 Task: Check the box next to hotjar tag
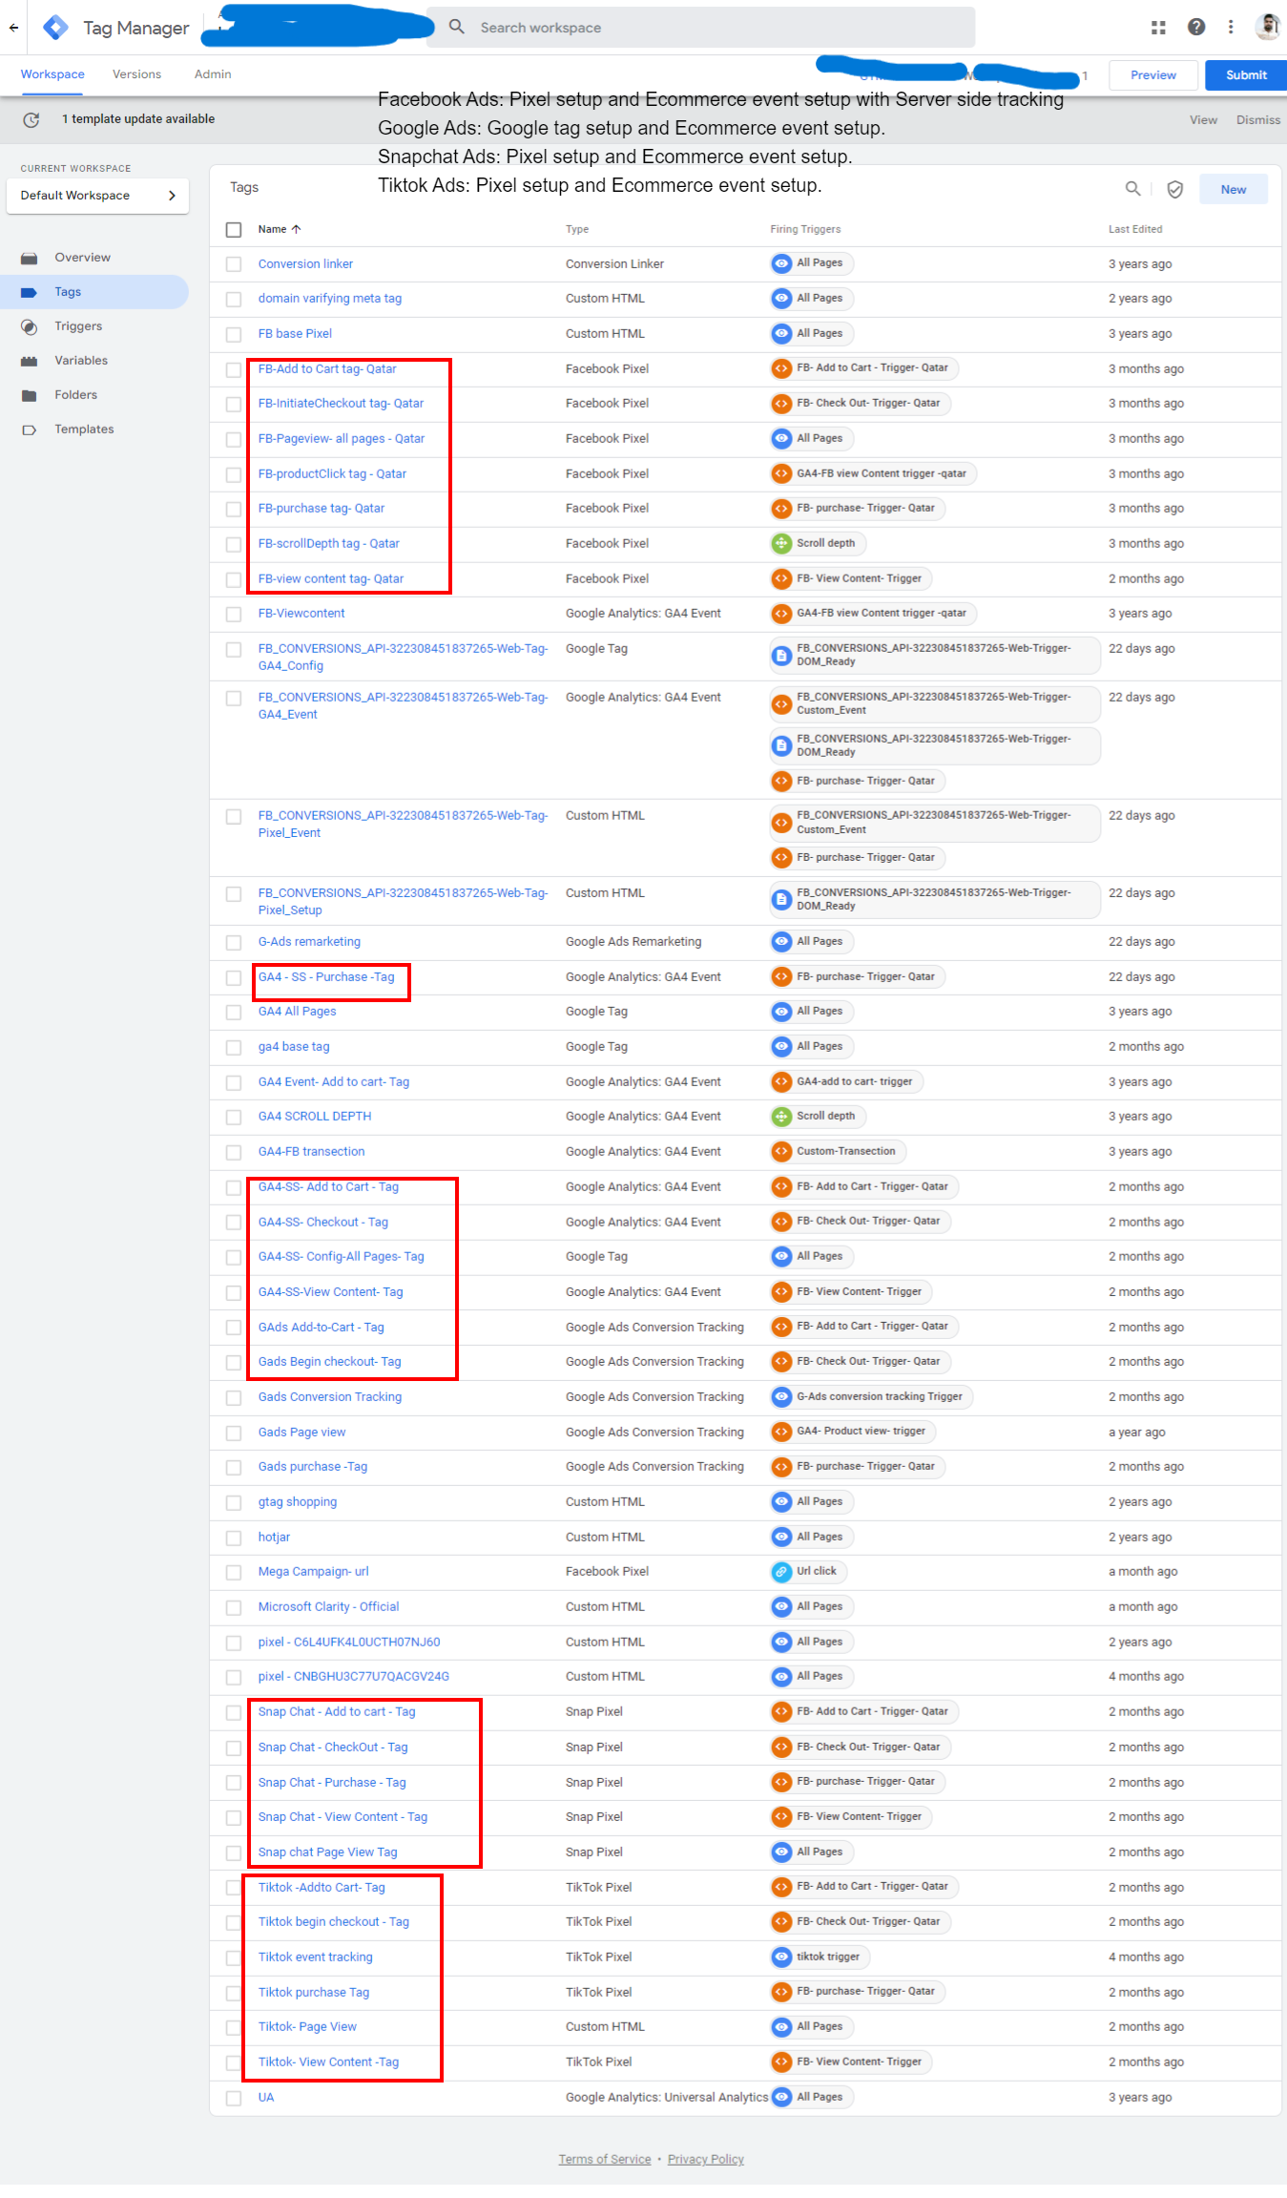coord(234,1538)
